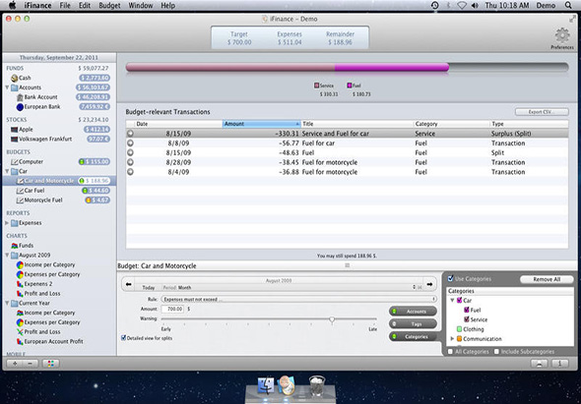The height and width of the screenshot is (404, 581).
Task: Open Spotlight search magnifier
Action: (x=568, y=5)
